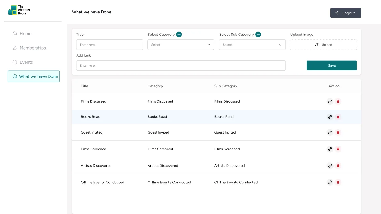Click the What we have Done icon

[15, 76]
